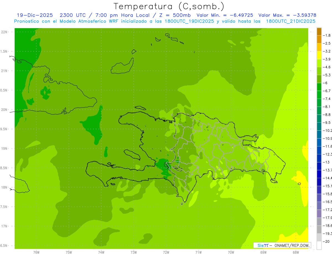Click the '72W' longitude axis label
332x256 pixels.
point(166,252)
